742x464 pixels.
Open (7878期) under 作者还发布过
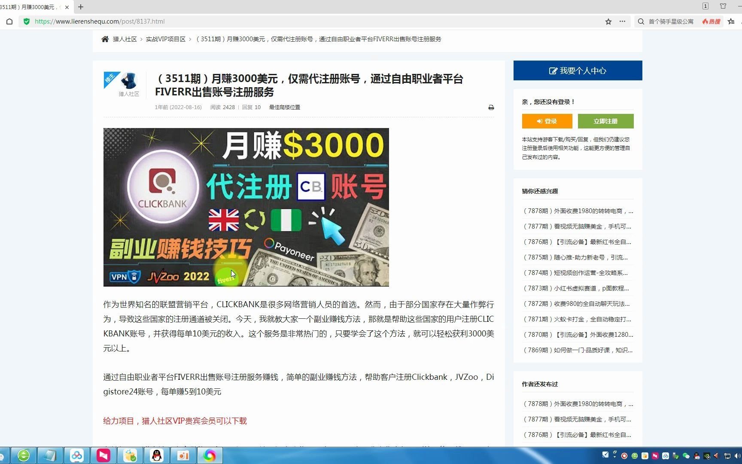pos(578,404)
